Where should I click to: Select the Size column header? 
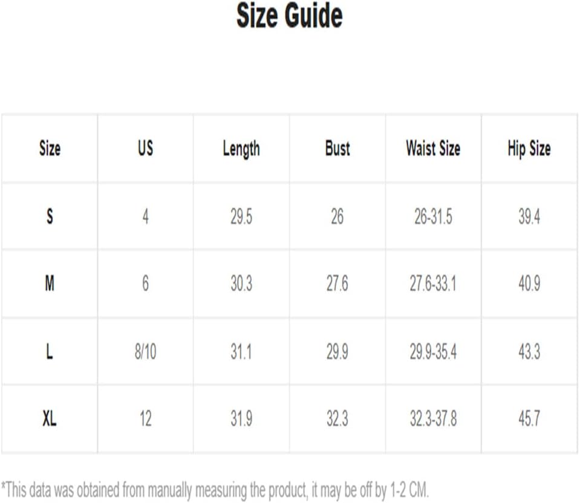click(50, 148)
